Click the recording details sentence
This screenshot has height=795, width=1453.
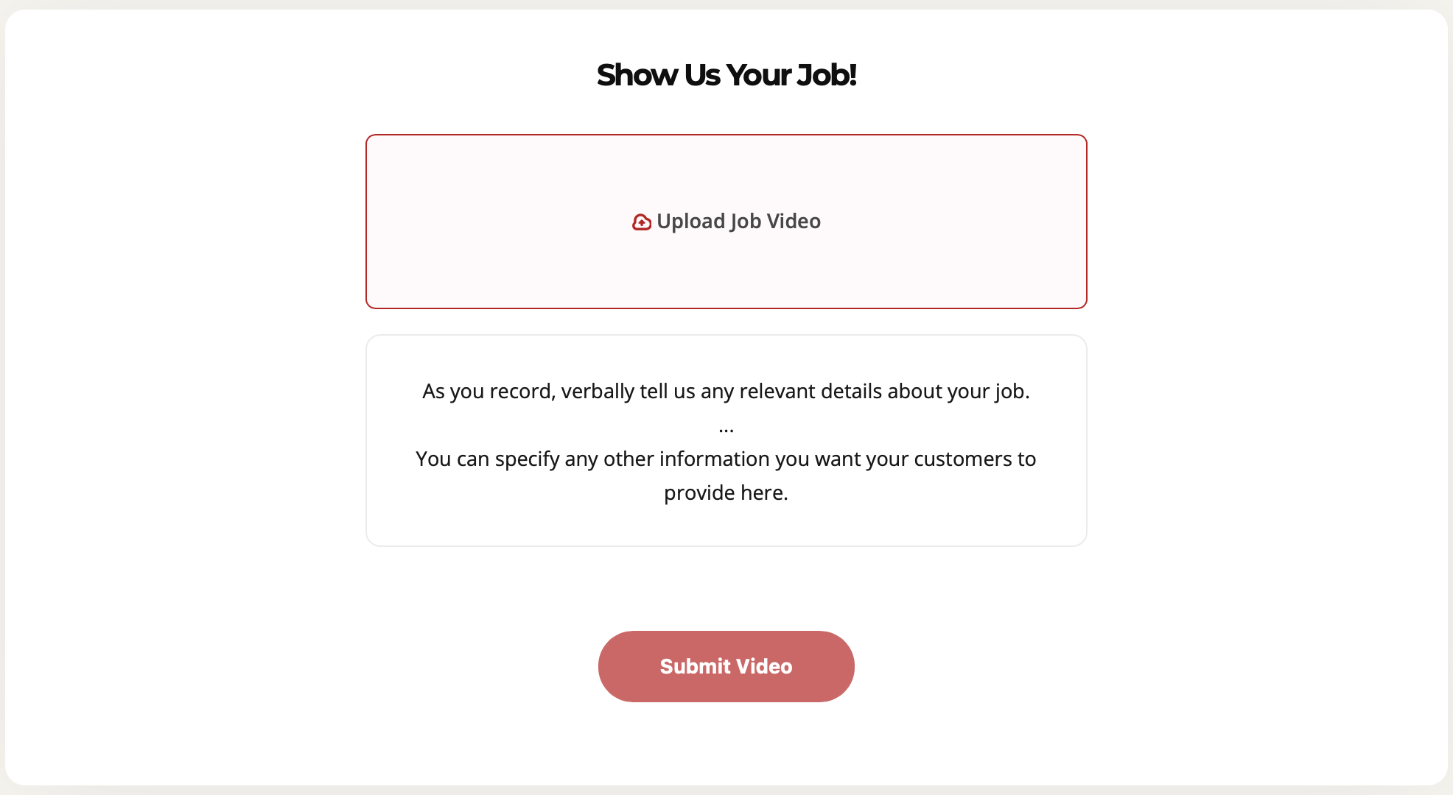tap(726, 391)
